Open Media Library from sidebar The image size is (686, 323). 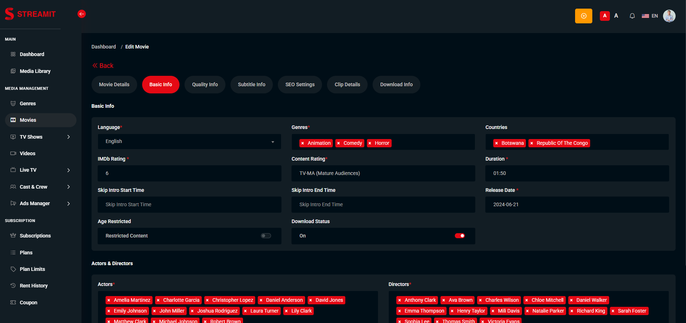point(35,71)
